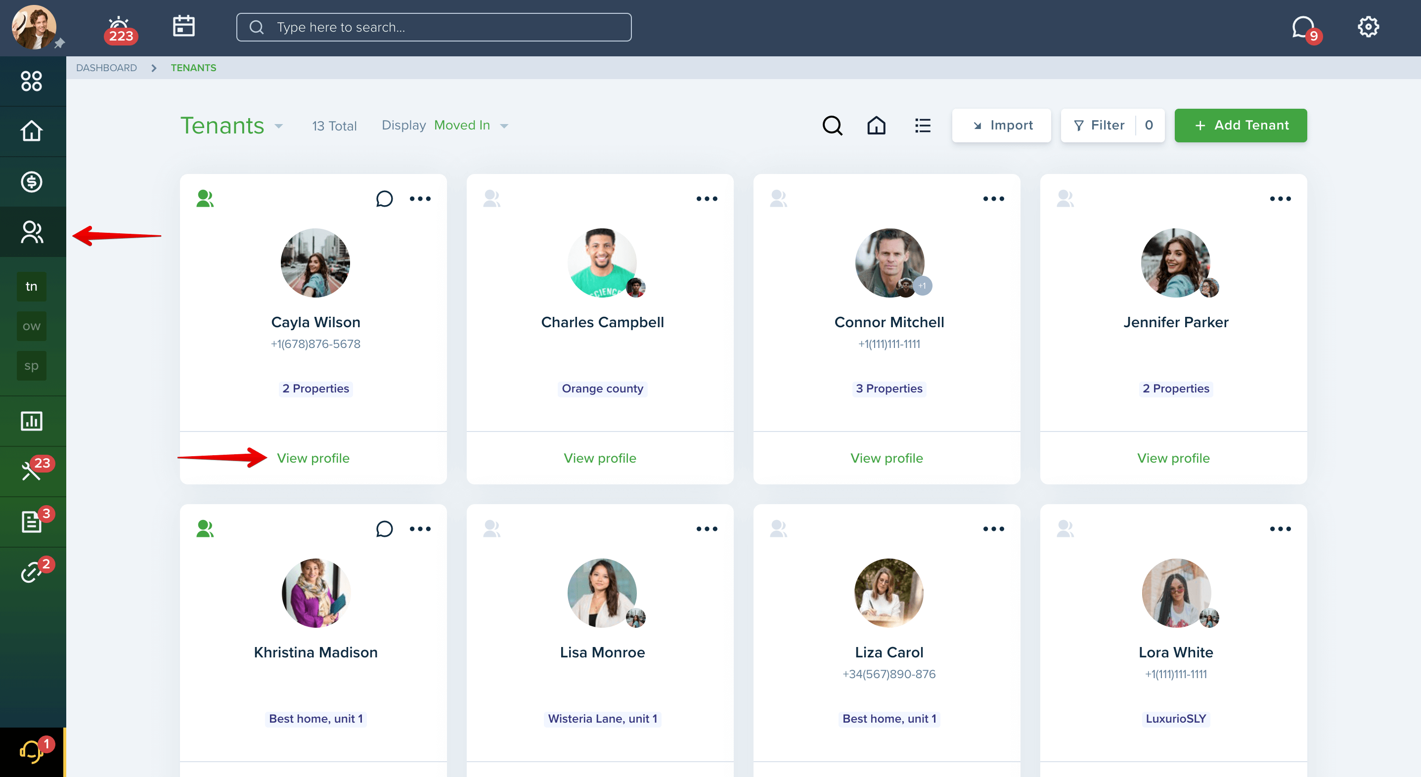Screen dimensions: 1421x777
Task: Open Khristina Madison's three-dot menu
Action: (420, 529)
